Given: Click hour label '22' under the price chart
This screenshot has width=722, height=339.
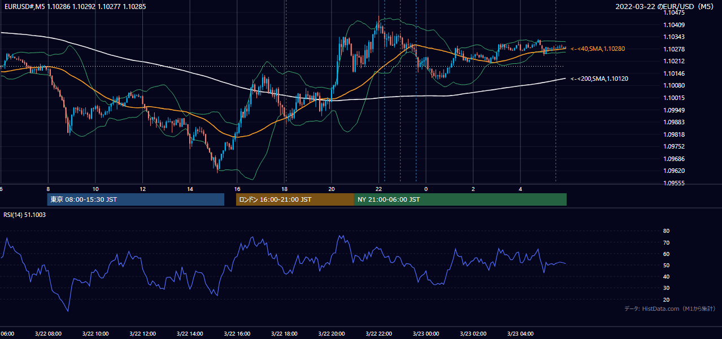Looking at the screenshot, I should point(379,189).
